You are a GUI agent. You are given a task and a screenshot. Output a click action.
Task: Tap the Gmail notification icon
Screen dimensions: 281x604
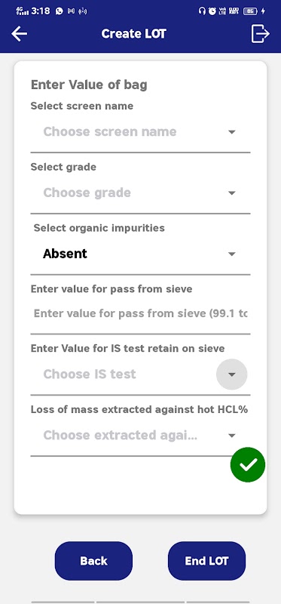point(71,11)
